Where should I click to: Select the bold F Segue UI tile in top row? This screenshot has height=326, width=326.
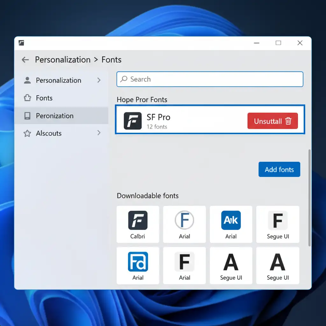(x=278, y=224)
